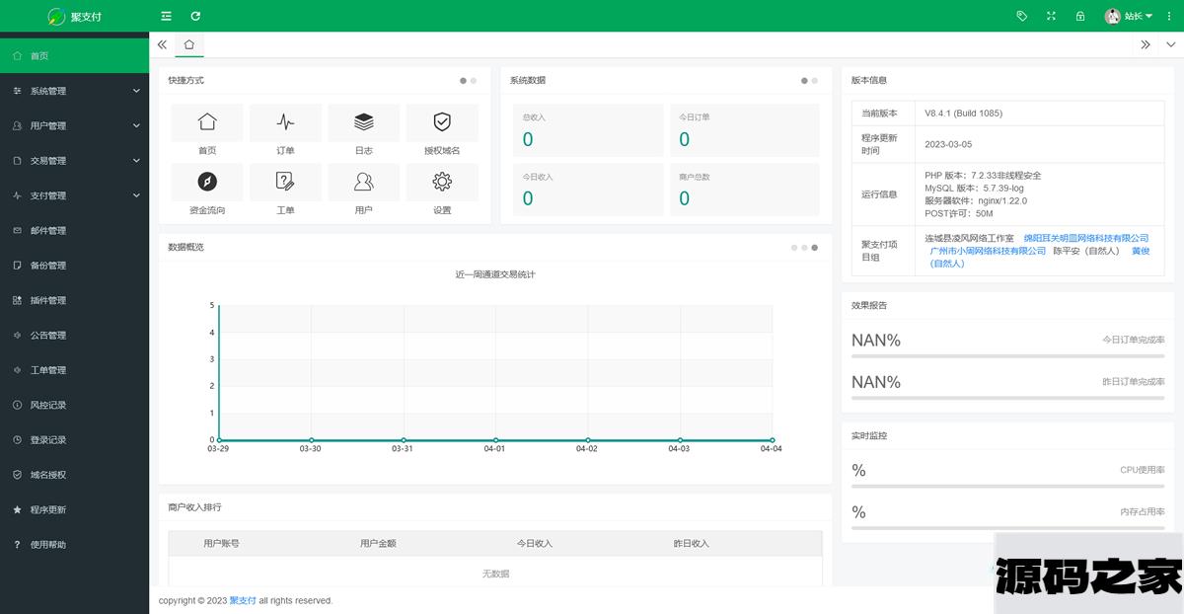Expand the 系统管理 sidebar menu

(74, 91)
